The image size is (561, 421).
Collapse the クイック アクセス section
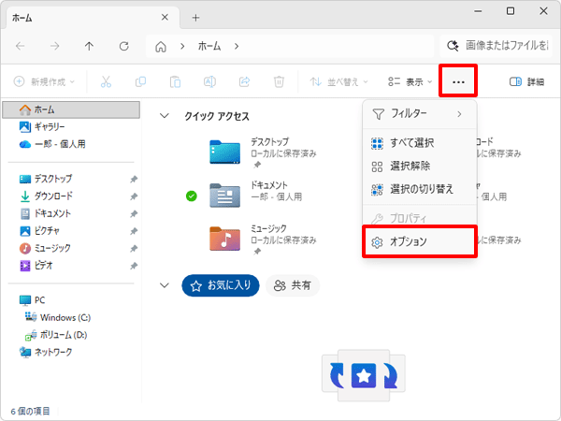point(165,116)
